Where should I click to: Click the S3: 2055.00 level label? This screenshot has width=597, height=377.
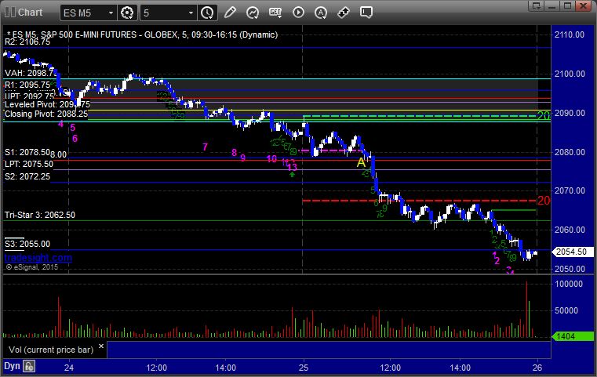point(27,244)
